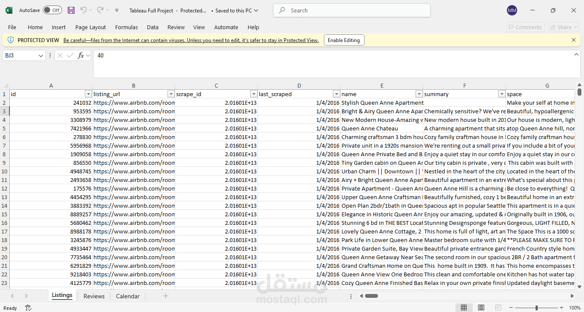Click the zoom slider handle
Screen dimensions: 584x312
click(x=536, y=308)
